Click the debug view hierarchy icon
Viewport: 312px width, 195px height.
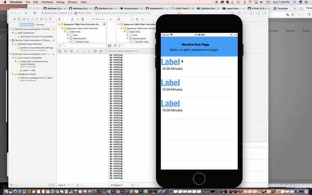pos(95,51)
